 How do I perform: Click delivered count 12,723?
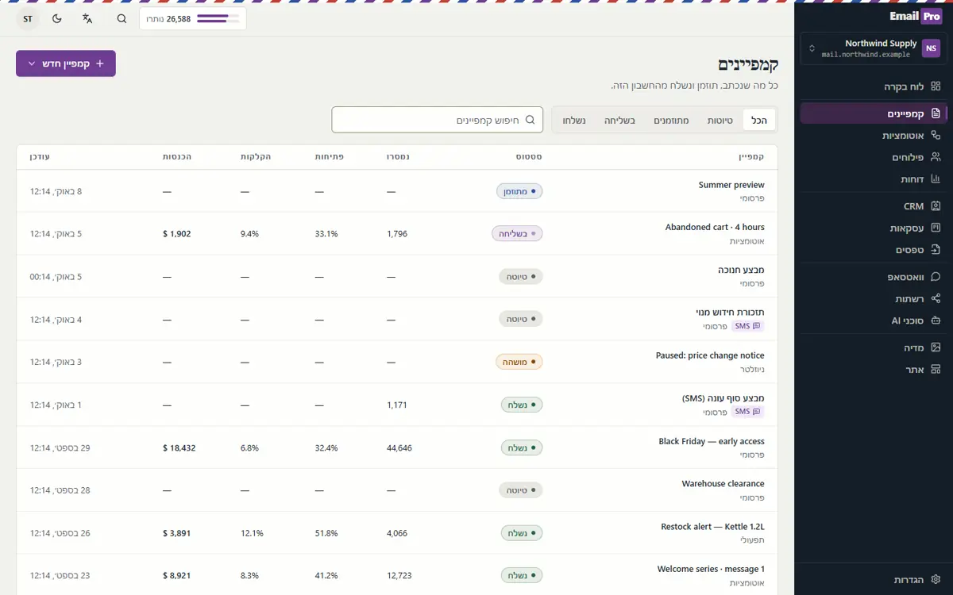[x=399, y=575]
